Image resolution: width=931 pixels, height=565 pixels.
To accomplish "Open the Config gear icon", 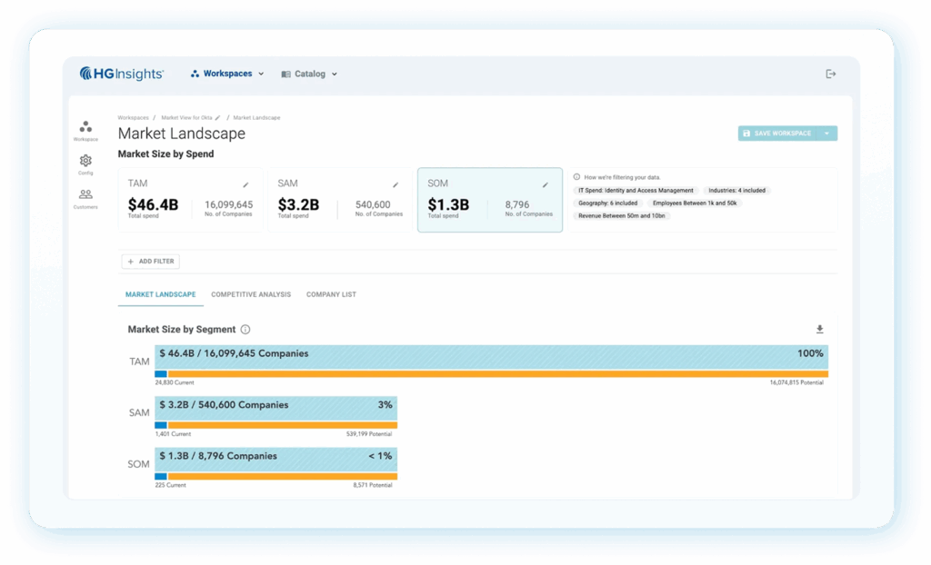I will pos(85,161).
